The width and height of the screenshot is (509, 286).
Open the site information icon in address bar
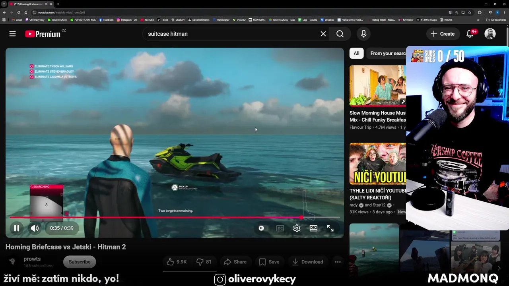pos(35,12)
